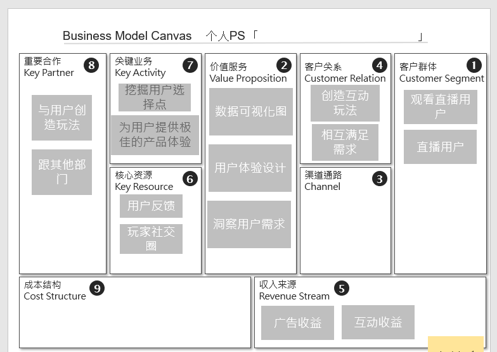Select the 数据可视化图 box
This screenshot has height=352, width=497.
pos(251,111)
